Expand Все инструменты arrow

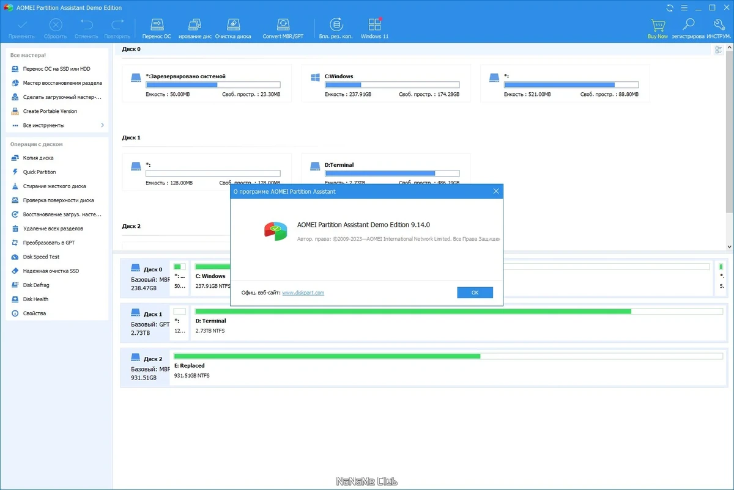pos(103,125)
